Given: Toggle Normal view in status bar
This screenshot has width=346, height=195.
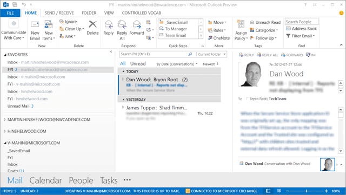Looking at the screenshot, I should pyautogui.click(x=268, y=191).
